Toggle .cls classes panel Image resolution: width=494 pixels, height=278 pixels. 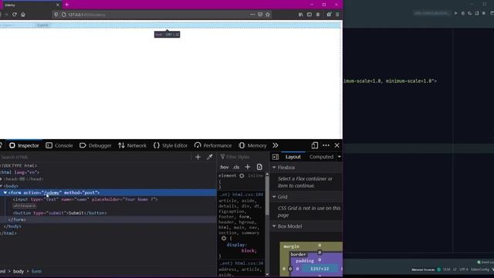click(236, 167)
